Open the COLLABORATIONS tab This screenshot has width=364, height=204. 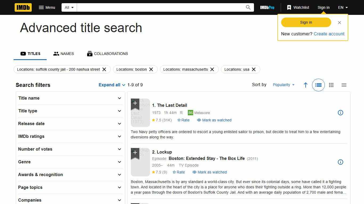[x=107, y=54]
